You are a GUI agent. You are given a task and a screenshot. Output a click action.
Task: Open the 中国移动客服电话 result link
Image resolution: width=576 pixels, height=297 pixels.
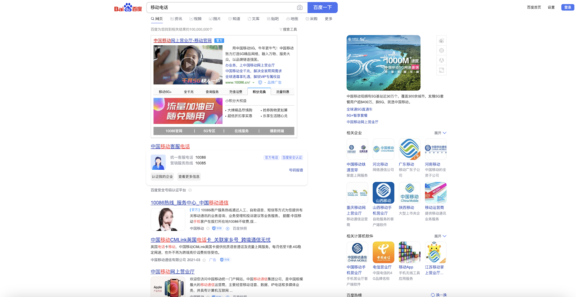170,146
